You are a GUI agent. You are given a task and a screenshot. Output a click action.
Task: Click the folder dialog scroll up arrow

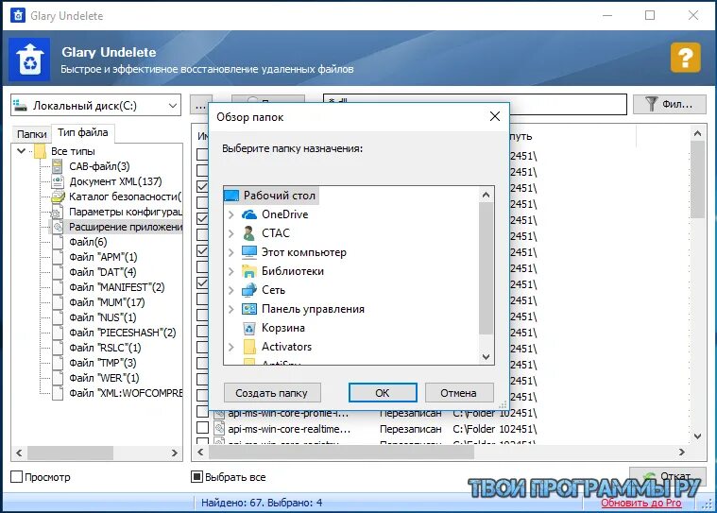point(487,195)
